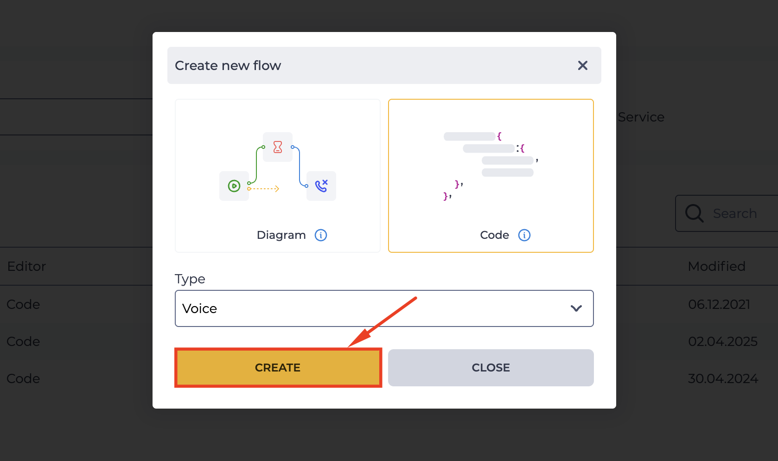Viewport: 778px width, 461px height.
Task: Click the CLOSE button
Action: click(491, 368)
